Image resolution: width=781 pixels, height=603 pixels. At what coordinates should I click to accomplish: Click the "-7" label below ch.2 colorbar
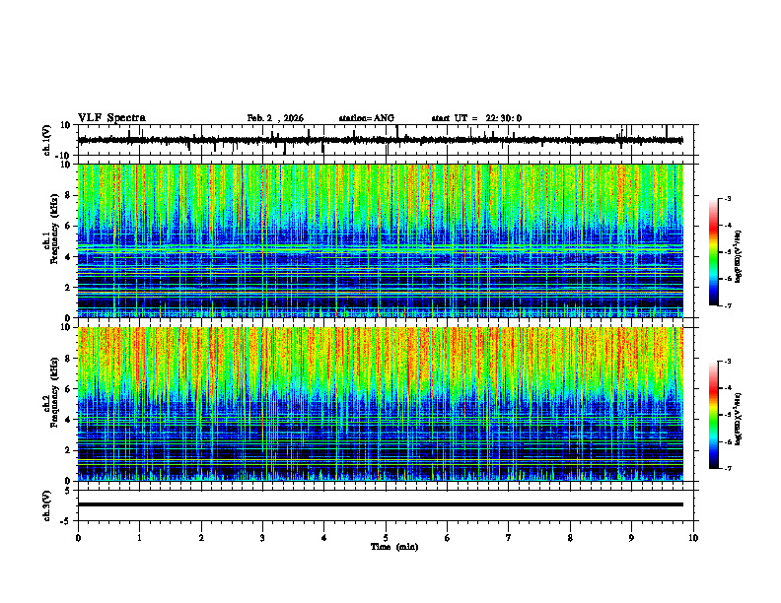[727, 469]
